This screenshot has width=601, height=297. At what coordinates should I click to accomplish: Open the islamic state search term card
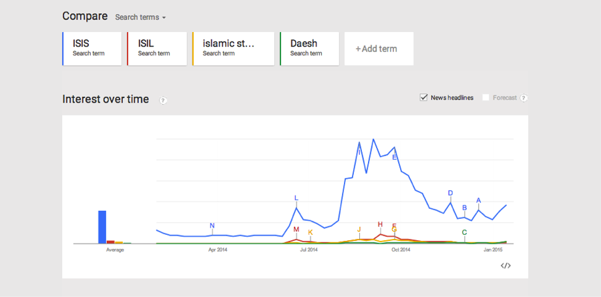233,48
